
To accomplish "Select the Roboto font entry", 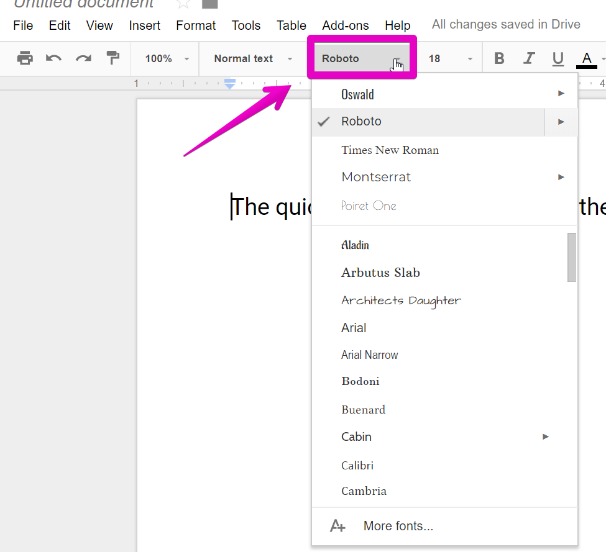I will pyautogui.click(x=362, y=121).
